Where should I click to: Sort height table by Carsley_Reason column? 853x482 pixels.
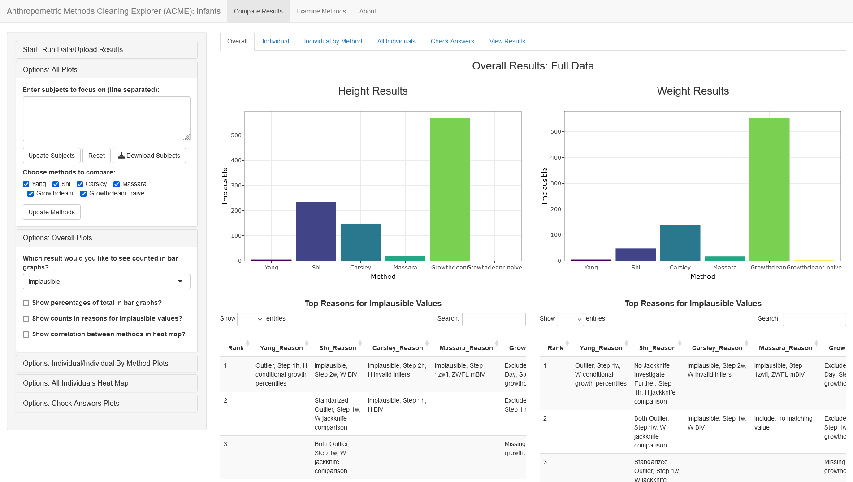tap(398, 348)
